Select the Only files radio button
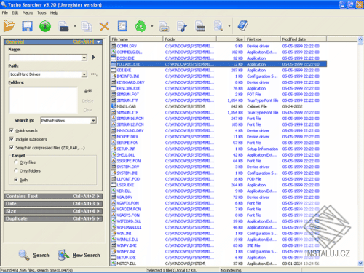 point(16,162)
